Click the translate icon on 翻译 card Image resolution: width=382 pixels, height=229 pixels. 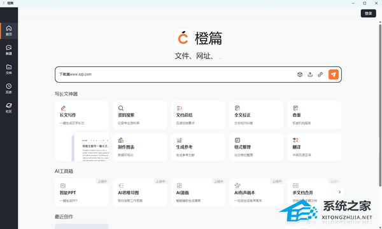pos(295,140)
